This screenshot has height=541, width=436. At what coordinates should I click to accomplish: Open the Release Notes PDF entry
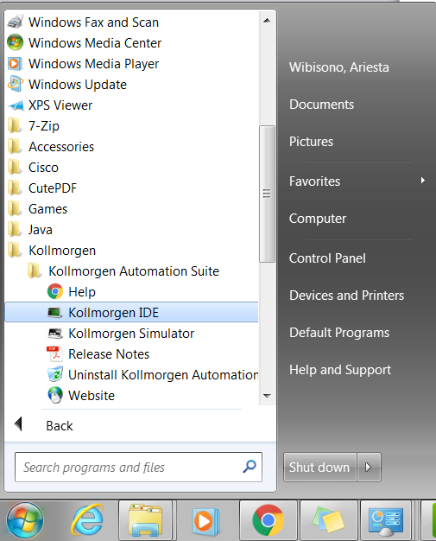[131, 354]
